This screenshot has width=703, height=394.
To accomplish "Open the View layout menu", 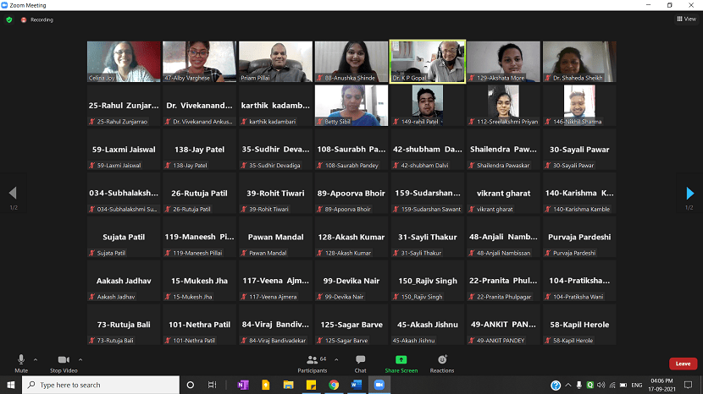I will 685,19.
